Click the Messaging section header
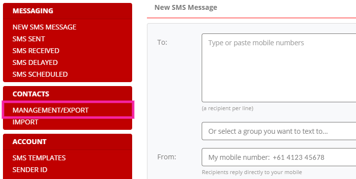 (x=33, y=11)
